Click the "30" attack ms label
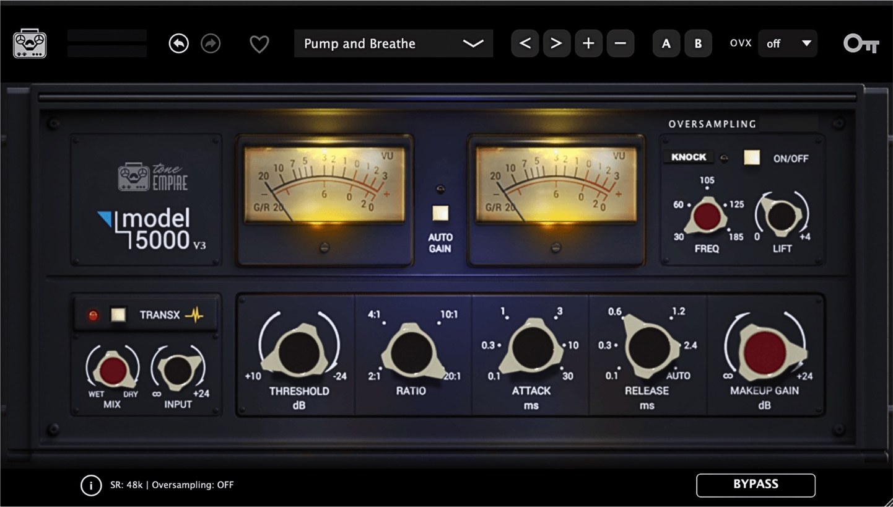The height and width of the screenshot is (507, 893). click(567, 376)
